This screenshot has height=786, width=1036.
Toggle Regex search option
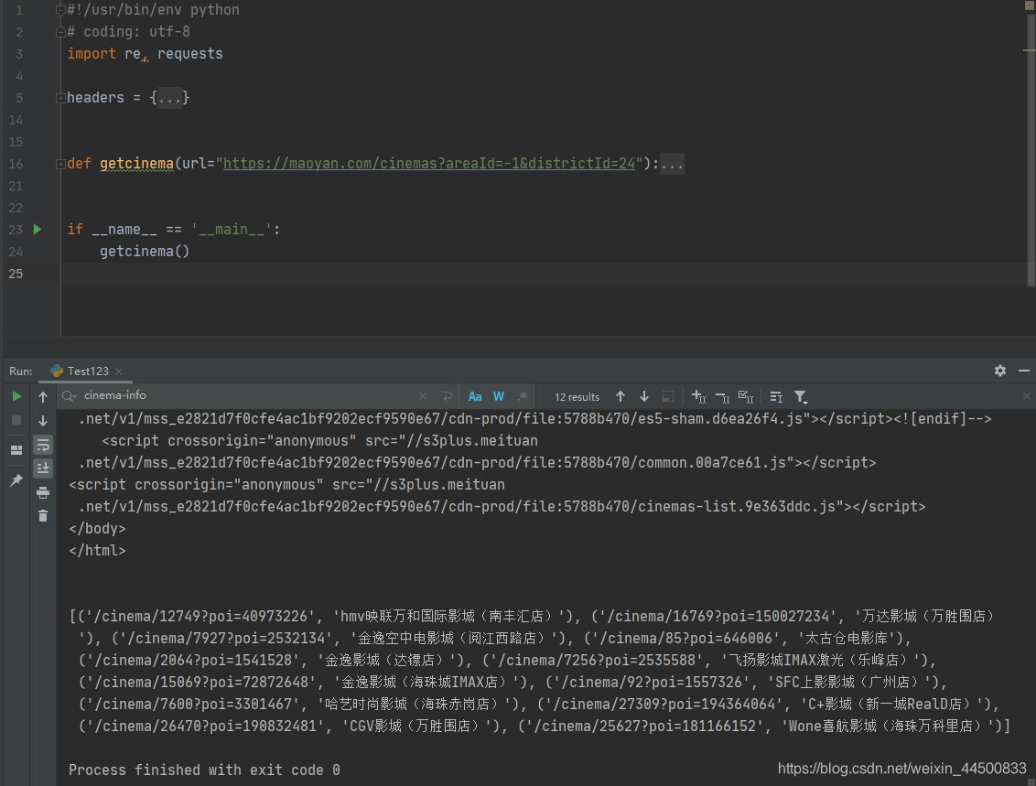coord(523,396)
